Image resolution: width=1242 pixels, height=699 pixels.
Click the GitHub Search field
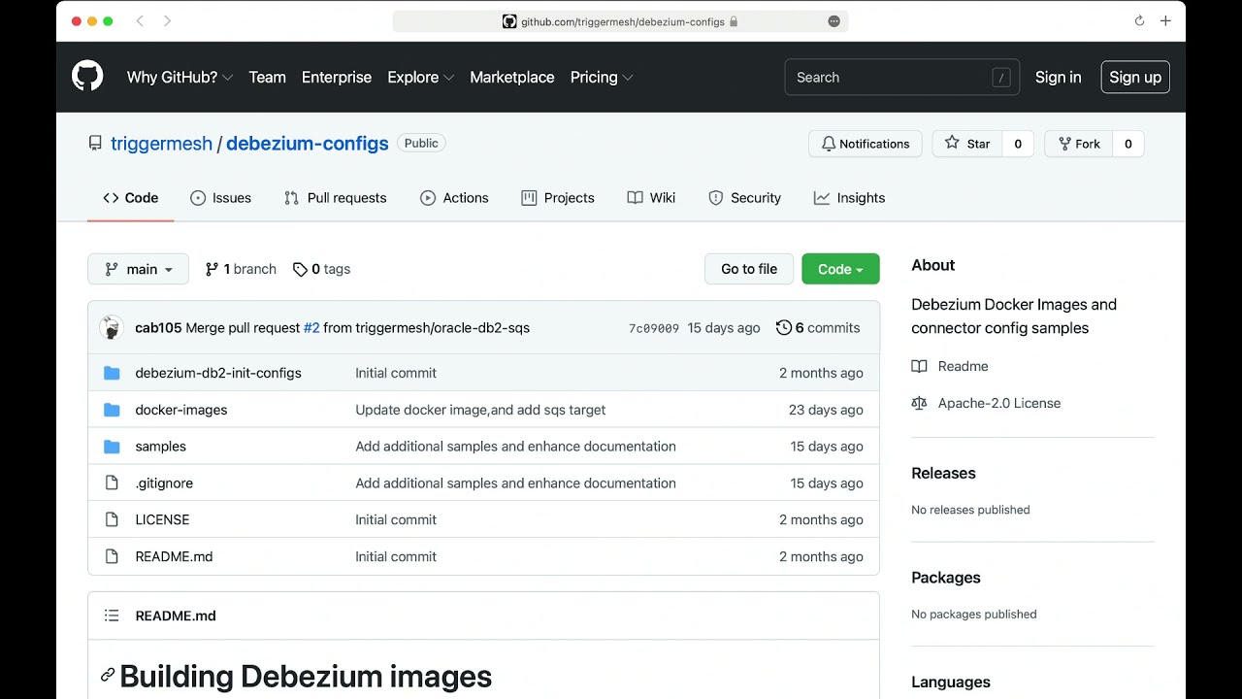(x=901, y=77)
